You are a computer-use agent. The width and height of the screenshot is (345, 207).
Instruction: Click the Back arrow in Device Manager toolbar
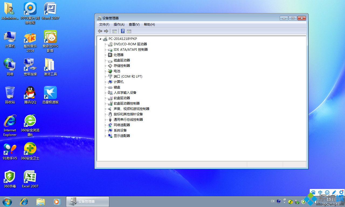[x=100, y=31]
